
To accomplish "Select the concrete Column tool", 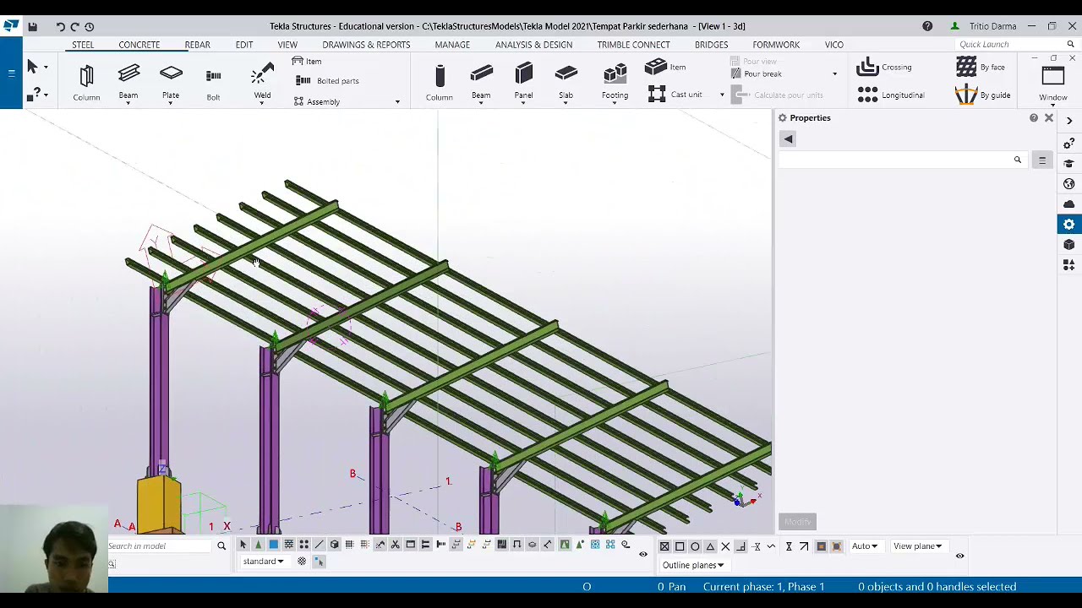I will (x=440, y=83).
